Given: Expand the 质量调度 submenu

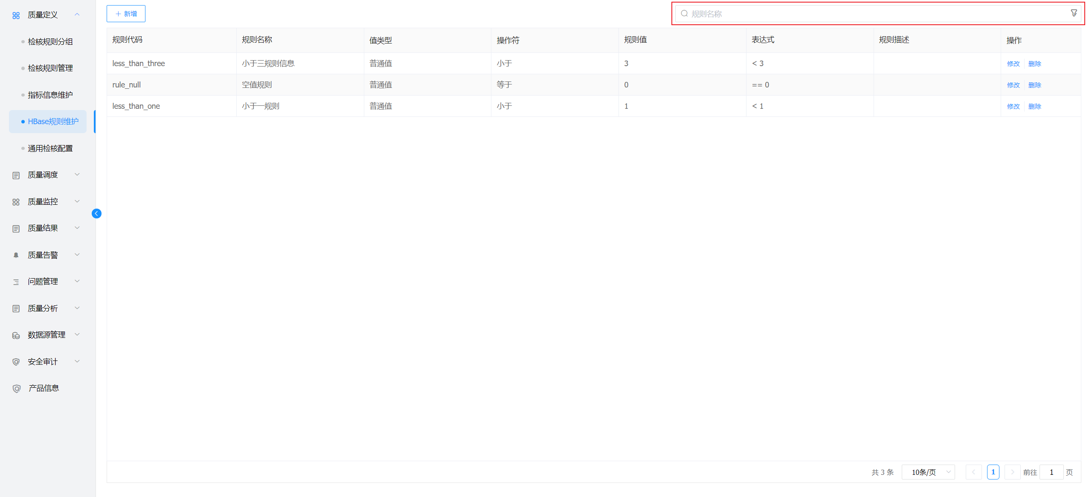Looking at the screenshot, I should click(x=77, y=174).
